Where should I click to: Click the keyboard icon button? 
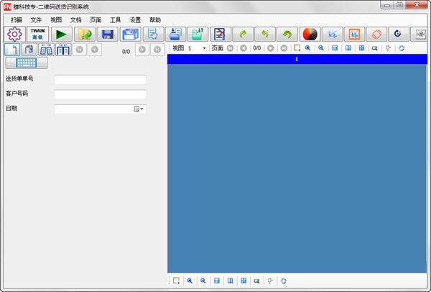click(26, 63)
